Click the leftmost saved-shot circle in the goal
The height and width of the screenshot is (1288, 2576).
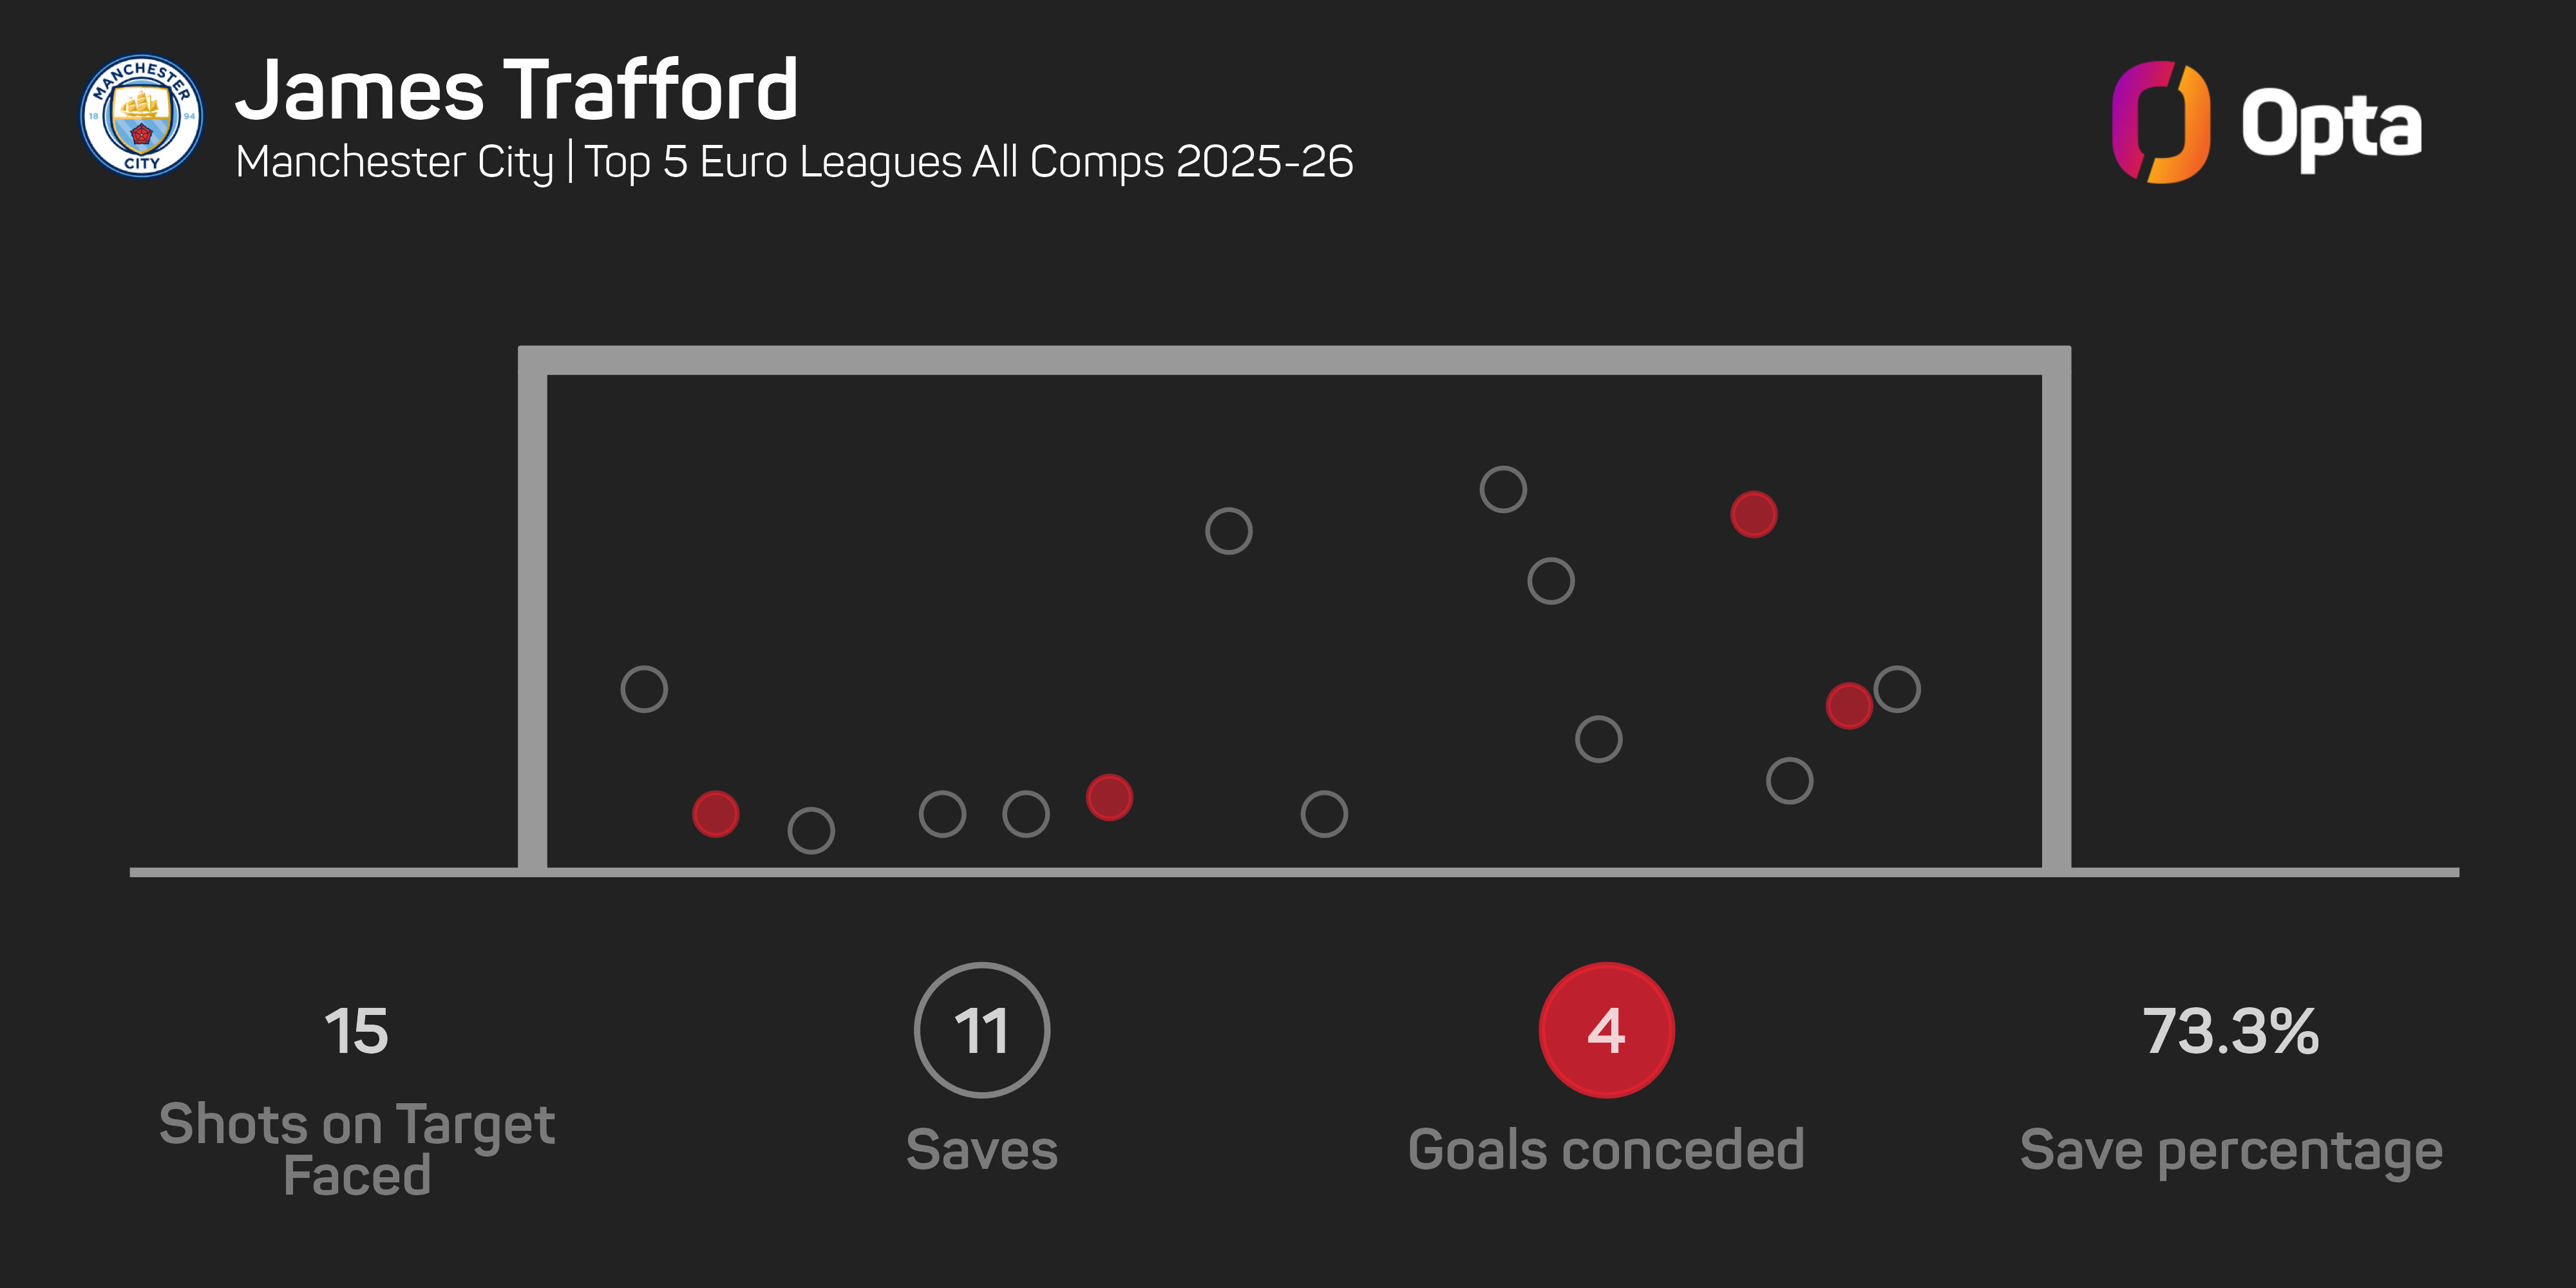coord(644,689)
